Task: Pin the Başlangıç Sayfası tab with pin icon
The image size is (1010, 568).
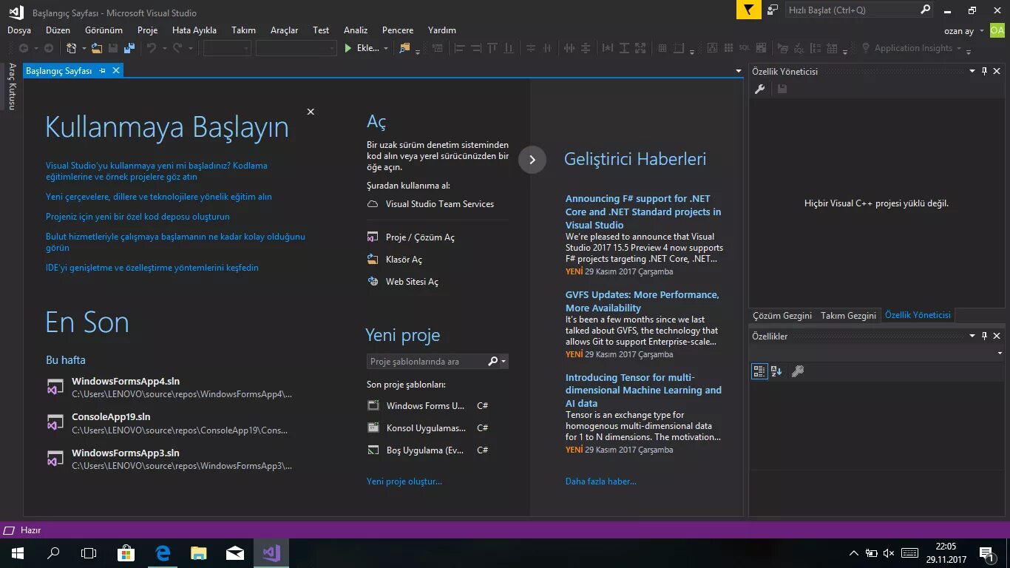Action: (x=103, y=70)
